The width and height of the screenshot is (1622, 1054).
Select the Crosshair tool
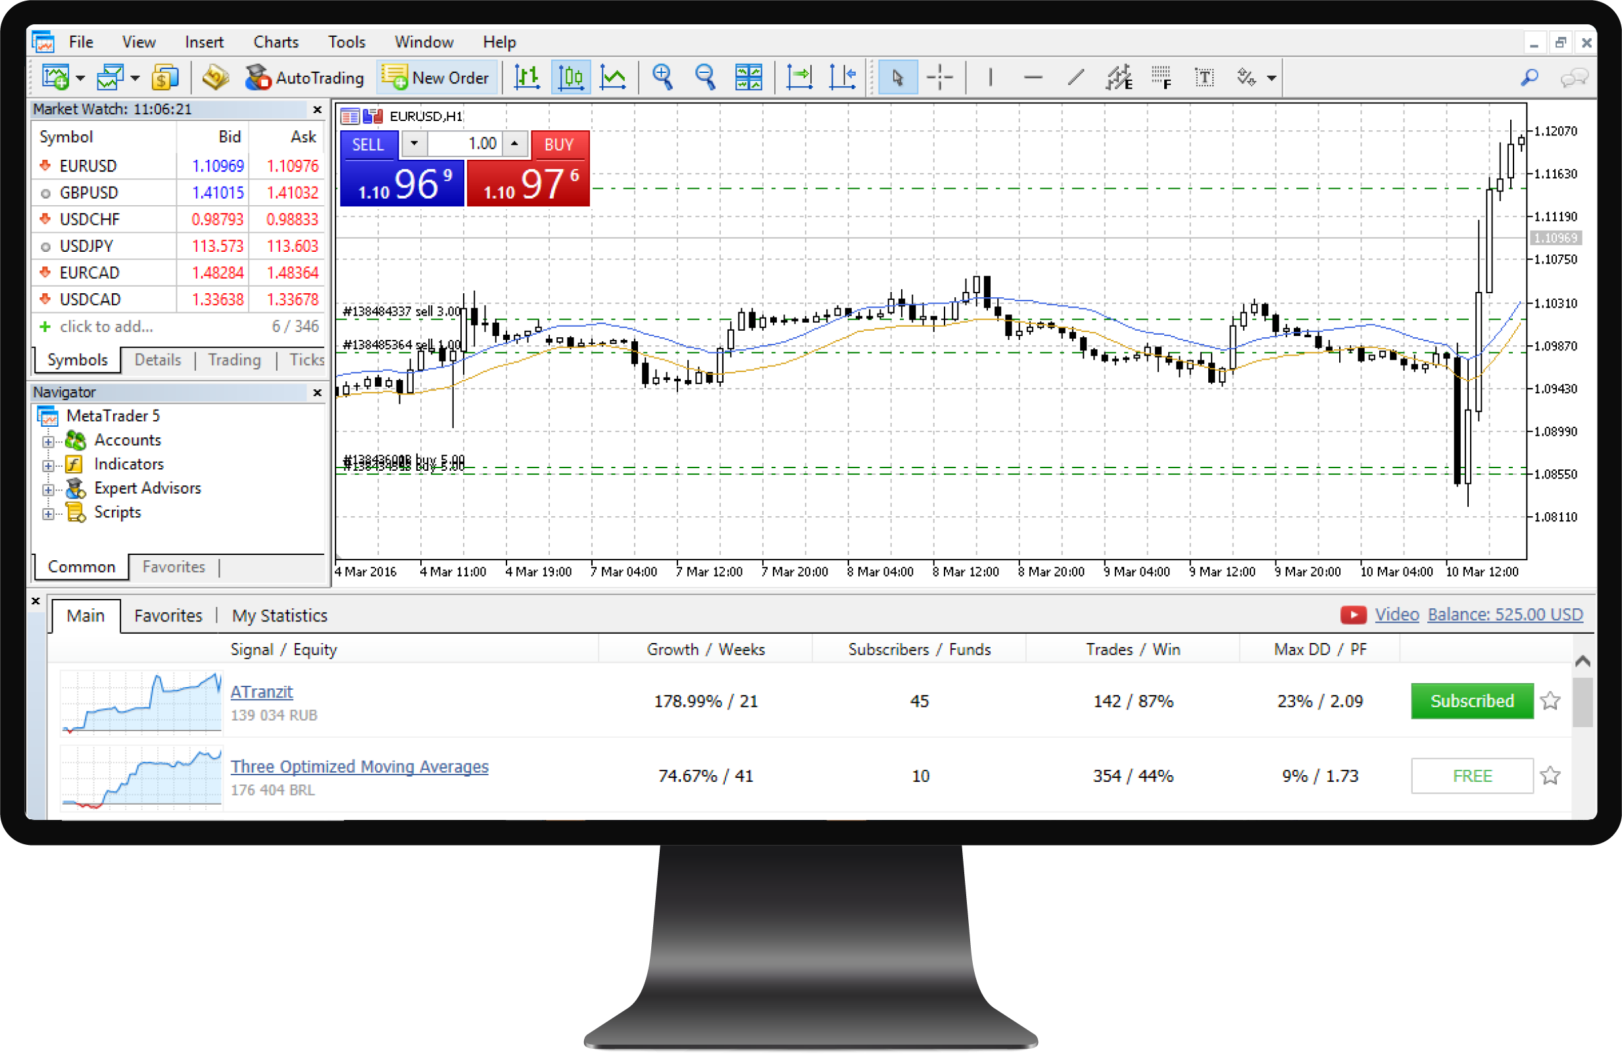click(x=939, y=78)
